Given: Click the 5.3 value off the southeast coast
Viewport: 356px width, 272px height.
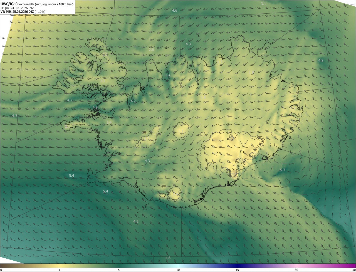Looking at the screenshot, I should coord(283,170).
